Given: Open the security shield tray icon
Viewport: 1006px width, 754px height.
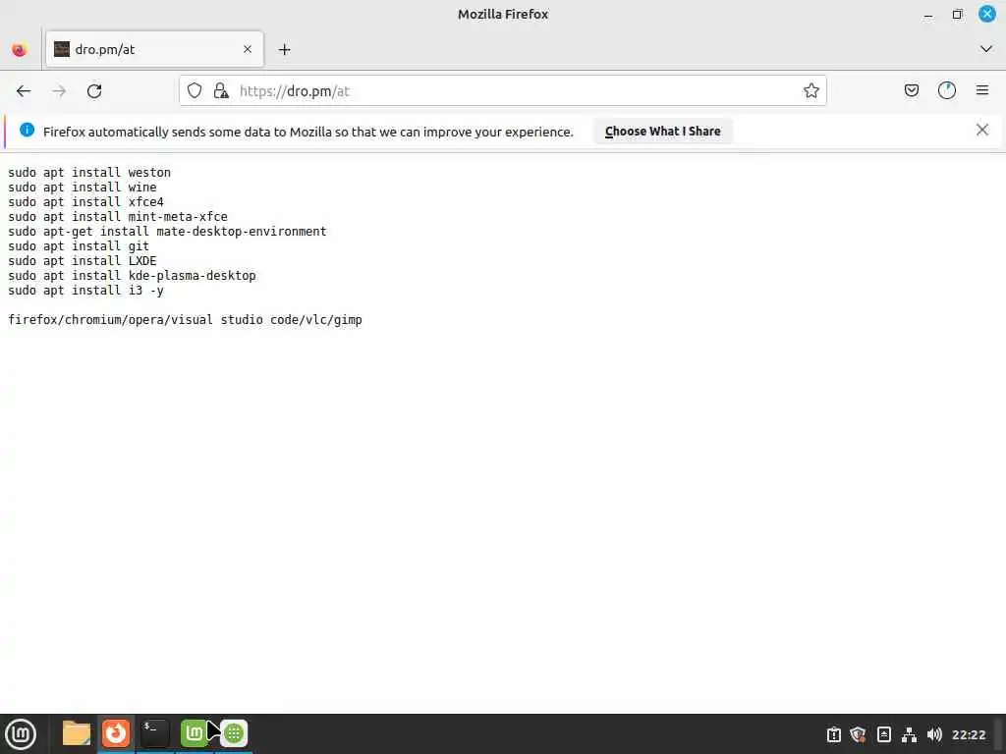Looking at the screenshot, I should point(858,734).
